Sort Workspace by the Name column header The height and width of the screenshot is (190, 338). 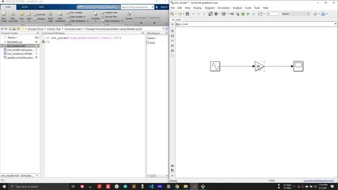click(152, 38)
